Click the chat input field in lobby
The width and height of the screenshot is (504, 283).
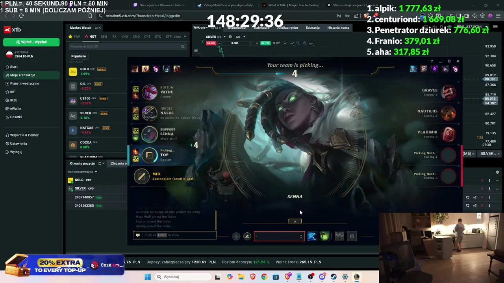[x=174, y=235]
